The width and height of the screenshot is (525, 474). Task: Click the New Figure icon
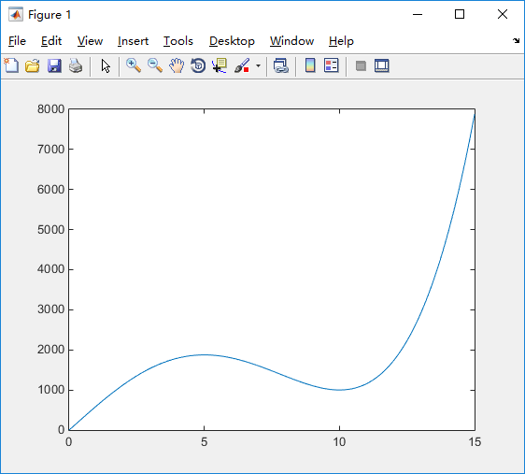[12, 65]
